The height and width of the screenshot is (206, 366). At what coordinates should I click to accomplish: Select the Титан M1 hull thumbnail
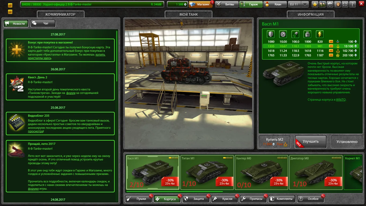pos(207,172)
